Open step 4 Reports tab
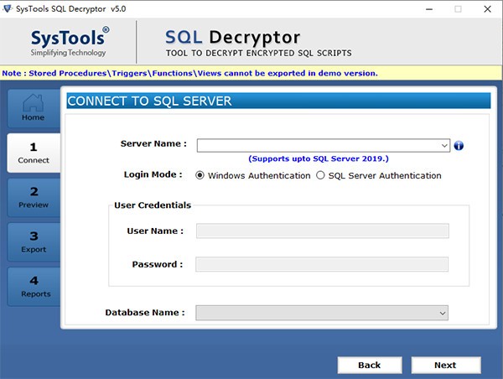The height and width of the screenshot is (379, 503). point(34,286)
